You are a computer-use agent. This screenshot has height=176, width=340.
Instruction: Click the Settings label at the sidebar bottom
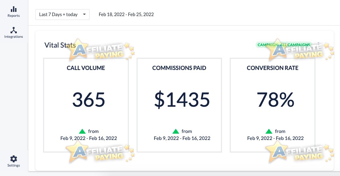(x=14, y=166)
